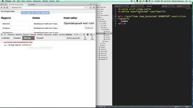Click the item.css file icon in sidebar
Screen dimensions: 193x108
pos(104,31)
